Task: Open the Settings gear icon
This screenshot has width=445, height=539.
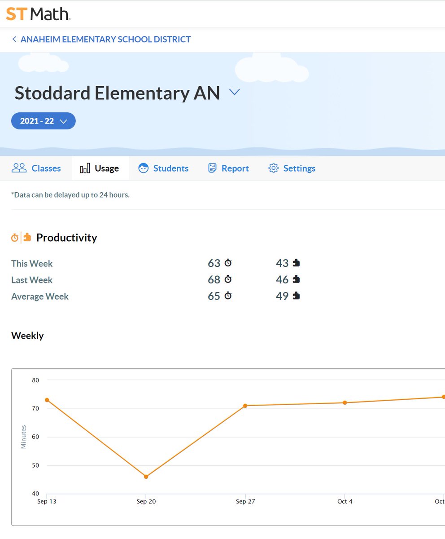Action: tap(272, 168)
